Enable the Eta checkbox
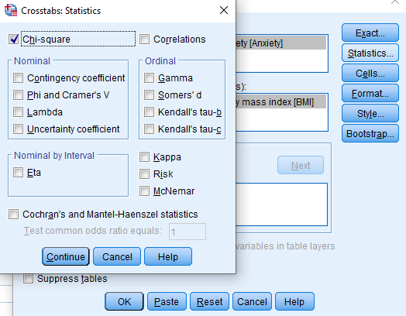The image size is (406, 316). pyautogui.click(x=18, y=173)
